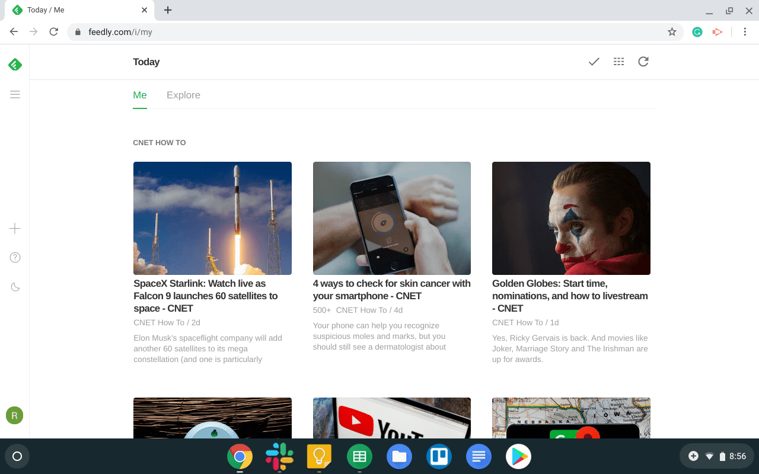Screen dimensions: 759x474
Task: Open the Chrome three-dot menu
Action: (x=745, y=32)
